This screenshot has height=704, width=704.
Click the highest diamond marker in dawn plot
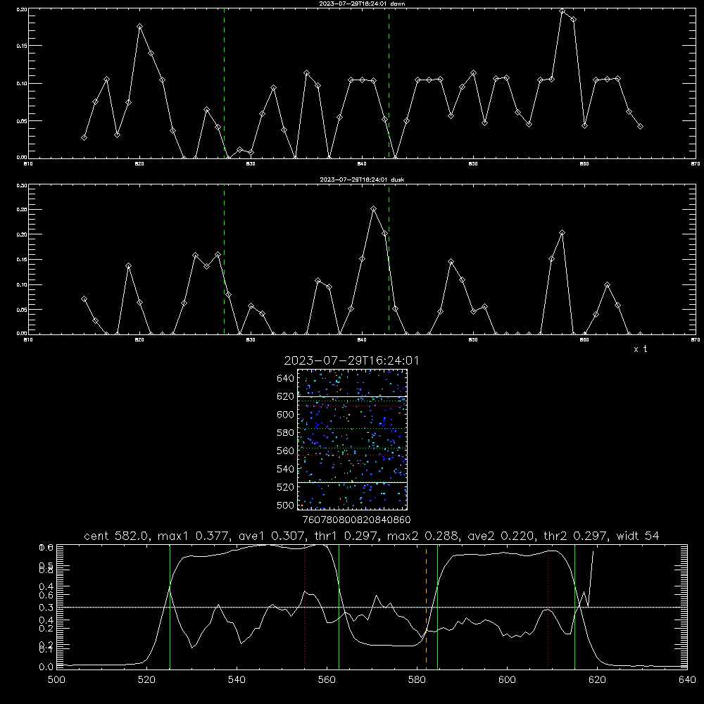tap(562, 11)
